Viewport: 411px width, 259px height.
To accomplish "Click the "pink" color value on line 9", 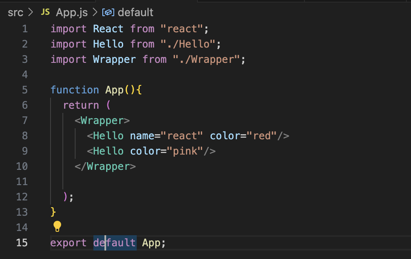I will (185, 151).
